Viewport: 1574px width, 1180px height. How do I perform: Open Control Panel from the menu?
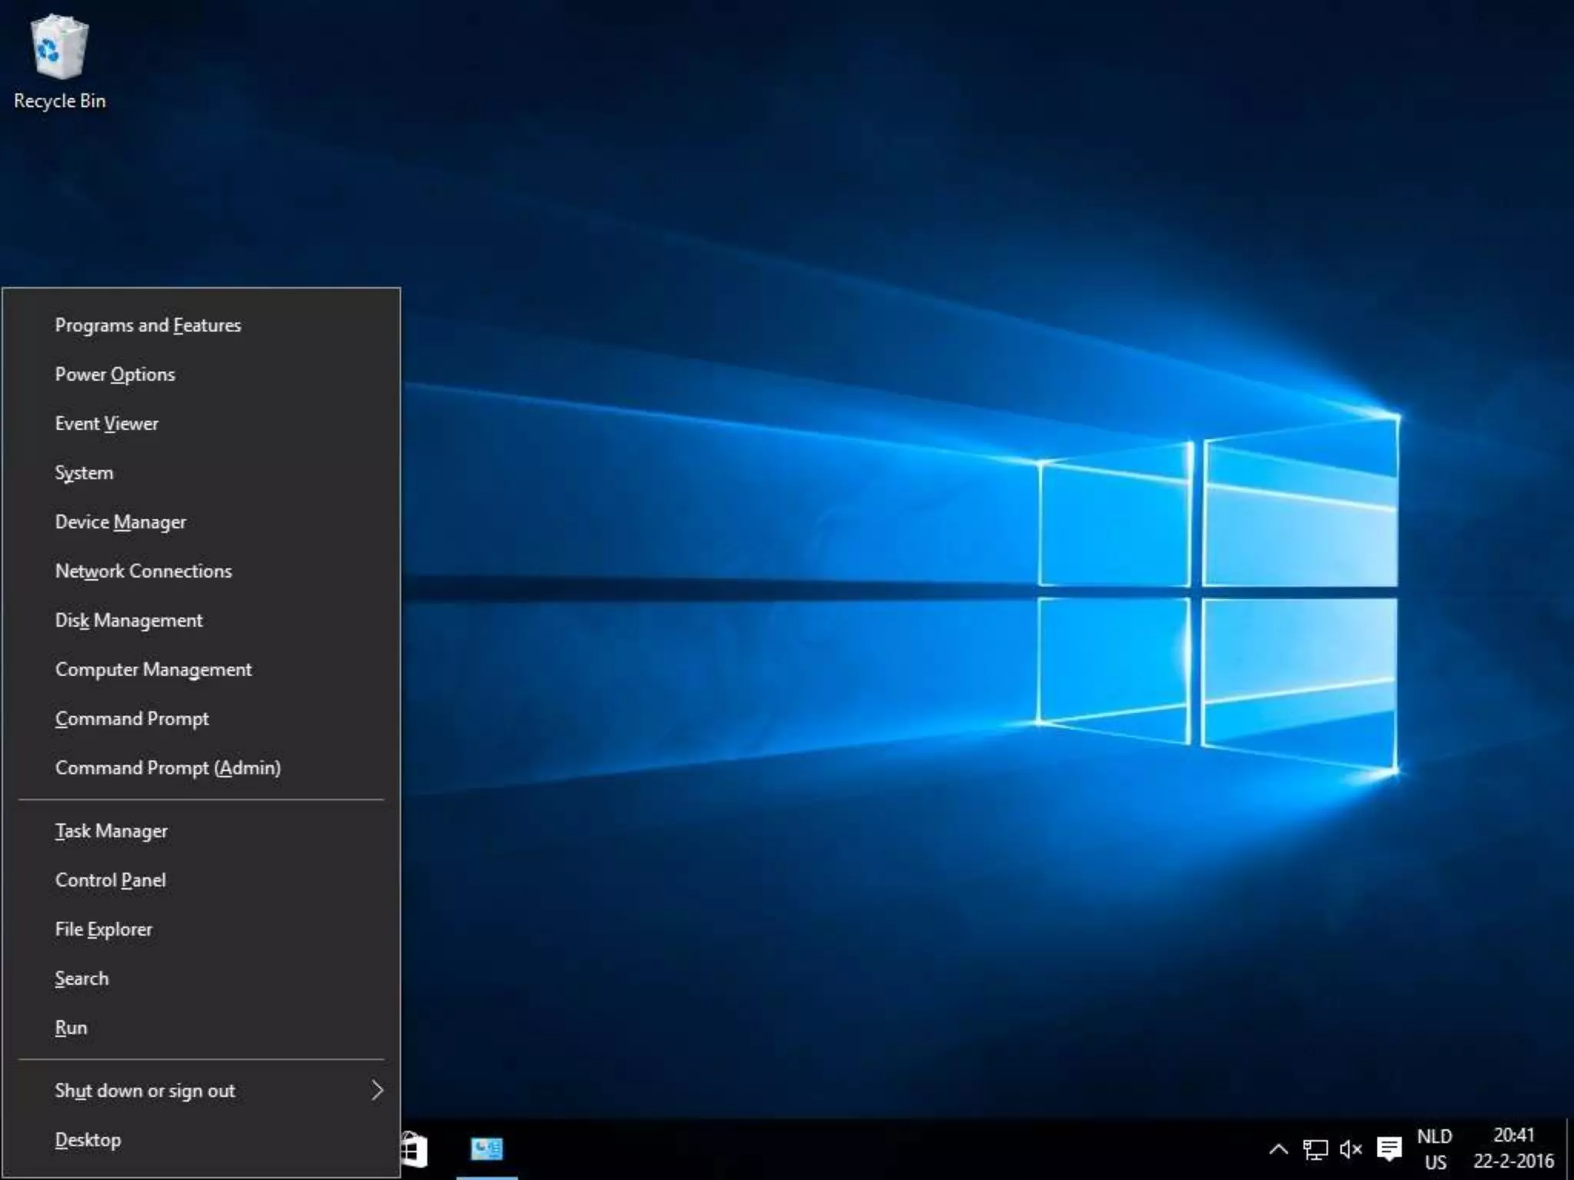point(201,880)
